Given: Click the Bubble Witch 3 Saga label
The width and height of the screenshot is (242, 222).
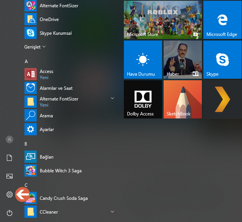Looking at the screenshot, I should pyautogui.click(x=61, y=171).
